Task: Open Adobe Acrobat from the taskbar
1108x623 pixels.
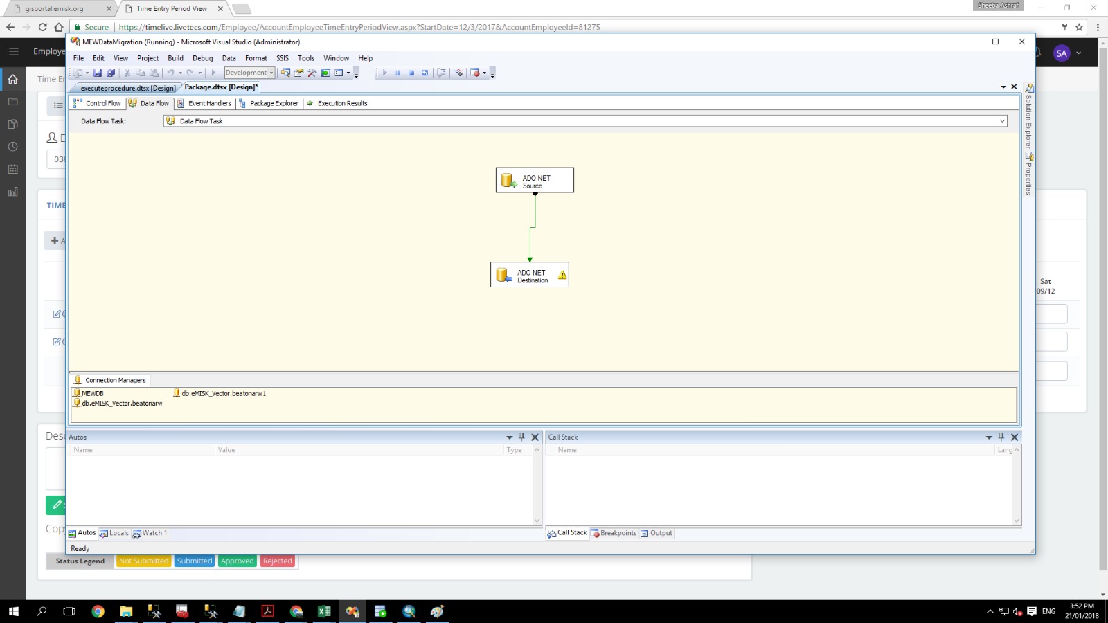Action: click(267, 611)
